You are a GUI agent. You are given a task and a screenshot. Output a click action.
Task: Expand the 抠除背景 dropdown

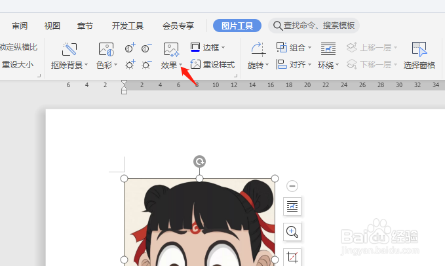click(86, 65)
